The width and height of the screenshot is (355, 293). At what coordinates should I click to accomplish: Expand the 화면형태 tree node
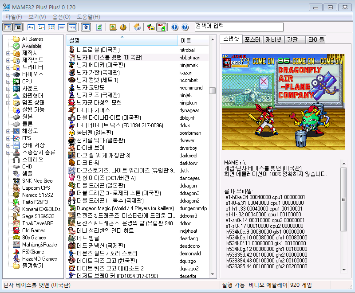(x=8, y=96)
